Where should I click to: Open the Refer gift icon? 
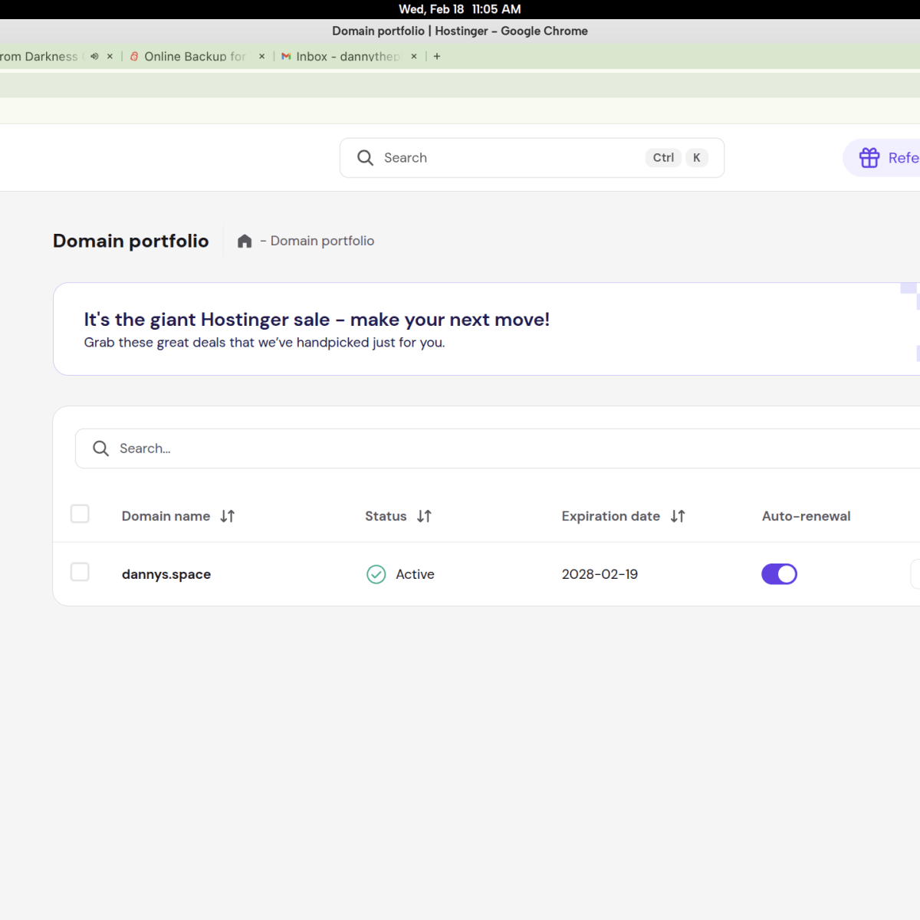pos(869,157)
